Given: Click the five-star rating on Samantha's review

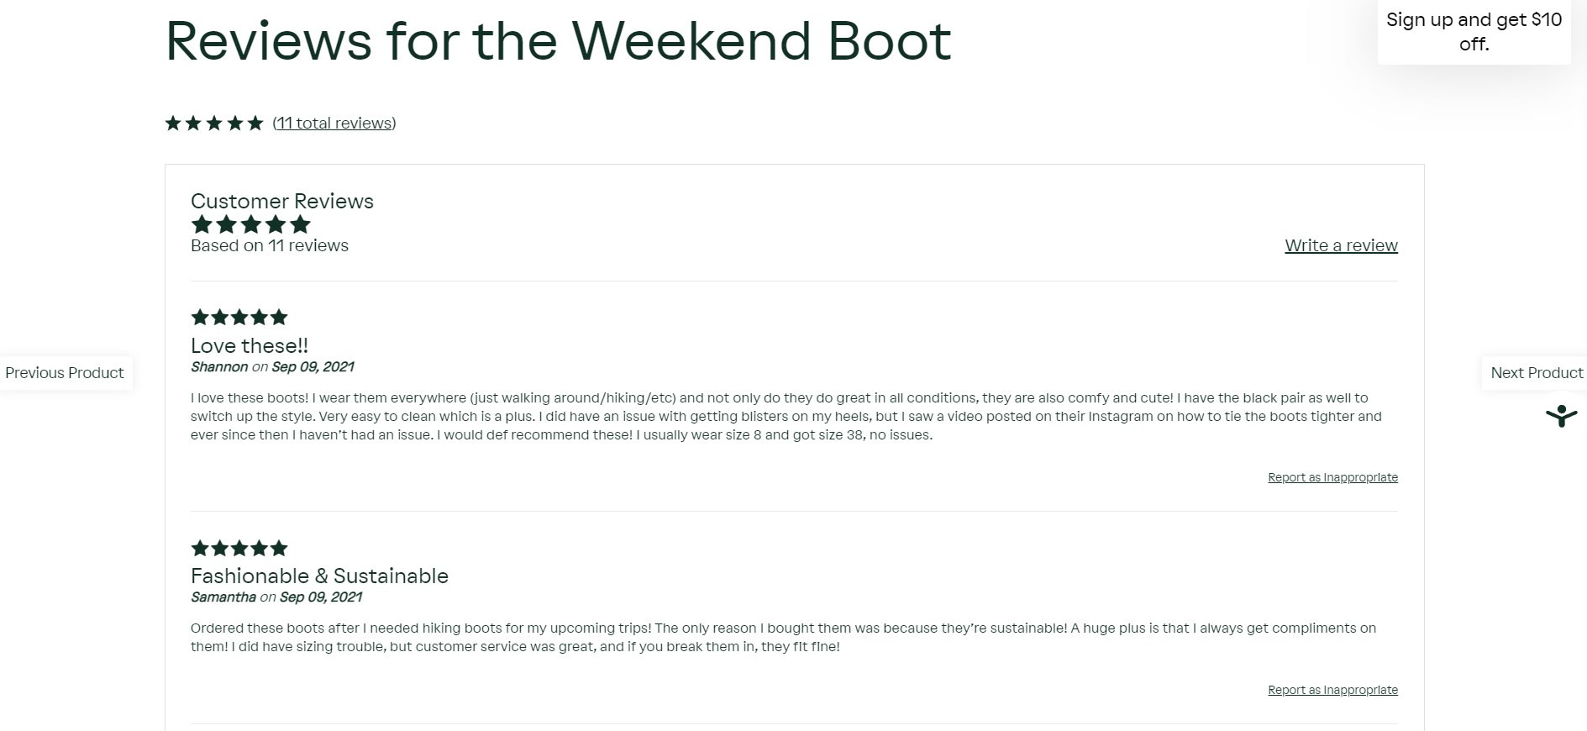Looking at the screenshot, I should click(239, 549).
